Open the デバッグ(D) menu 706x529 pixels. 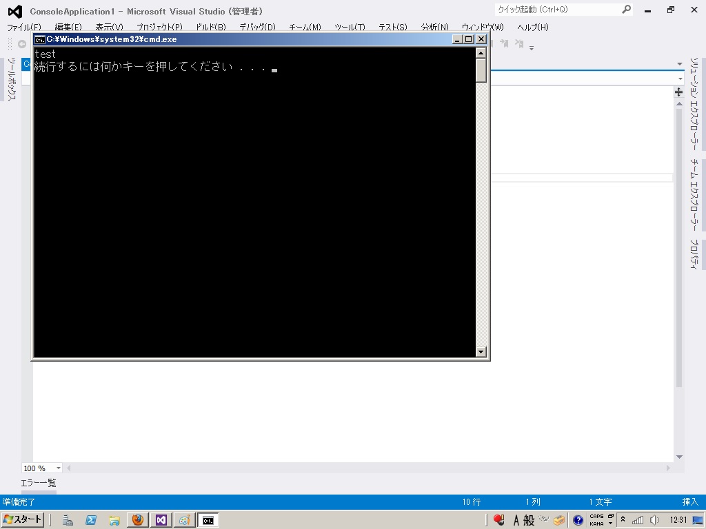point(258,27)
